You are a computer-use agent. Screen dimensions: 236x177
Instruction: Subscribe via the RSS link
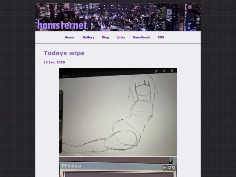click(x=161, y=37)
